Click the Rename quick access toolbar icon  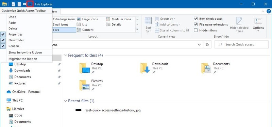(24, 4)
